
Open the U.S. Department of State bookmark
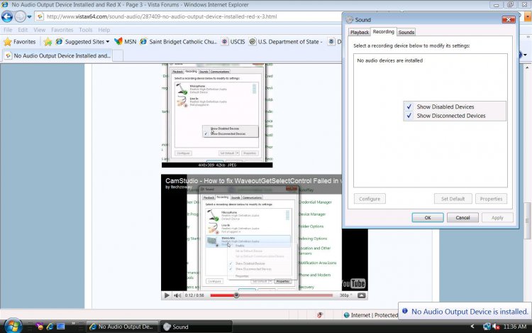click(286, 42)
